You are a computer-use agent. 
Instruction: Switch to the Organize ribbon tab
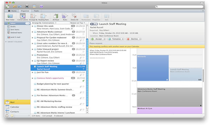[25, 11]
